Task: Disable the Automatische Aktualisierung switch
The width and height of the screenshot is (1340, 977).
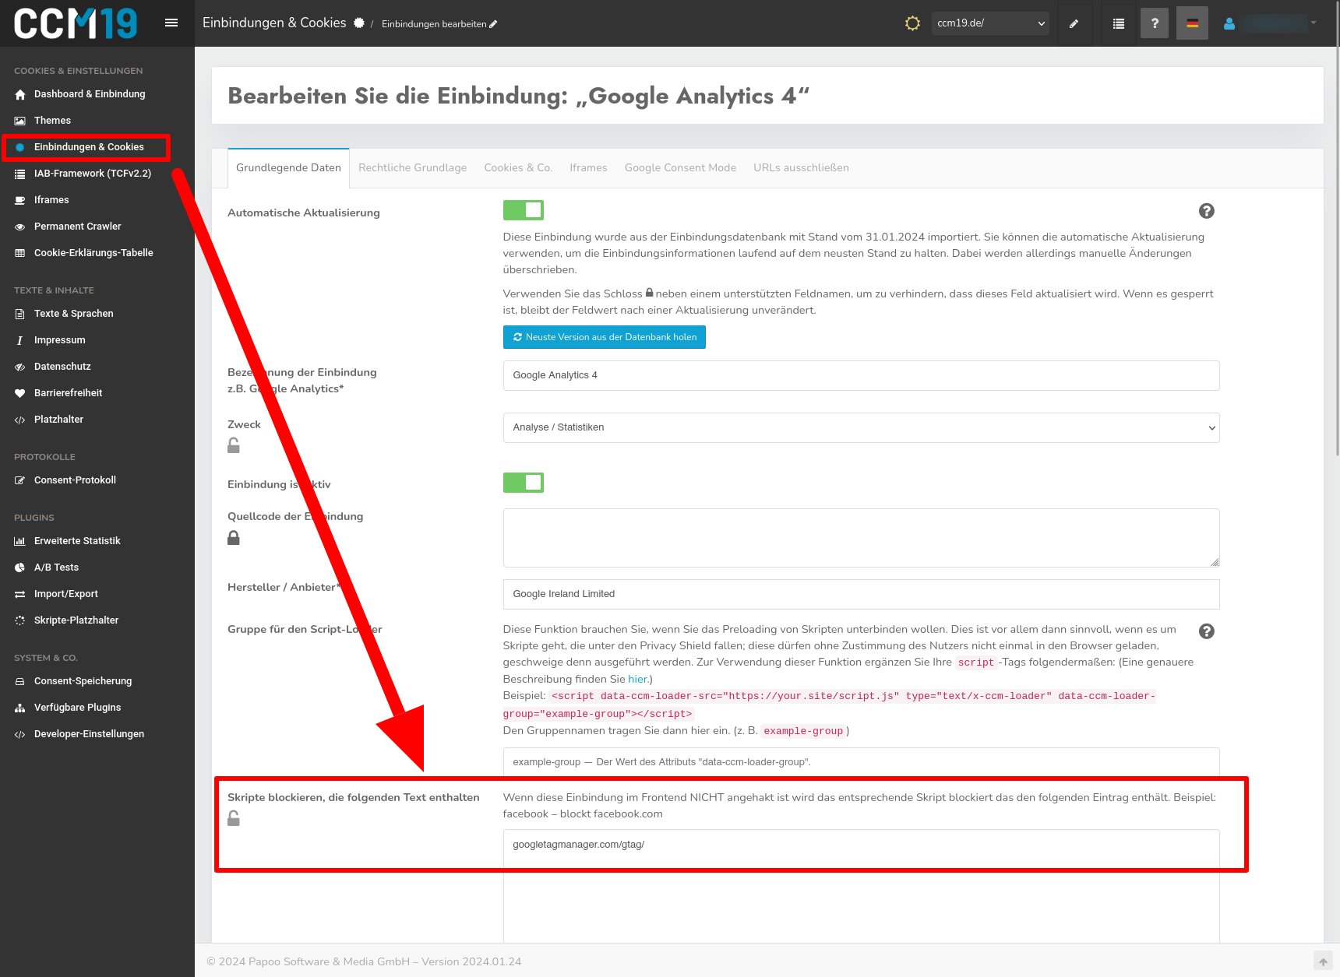Action: point(524,210)
